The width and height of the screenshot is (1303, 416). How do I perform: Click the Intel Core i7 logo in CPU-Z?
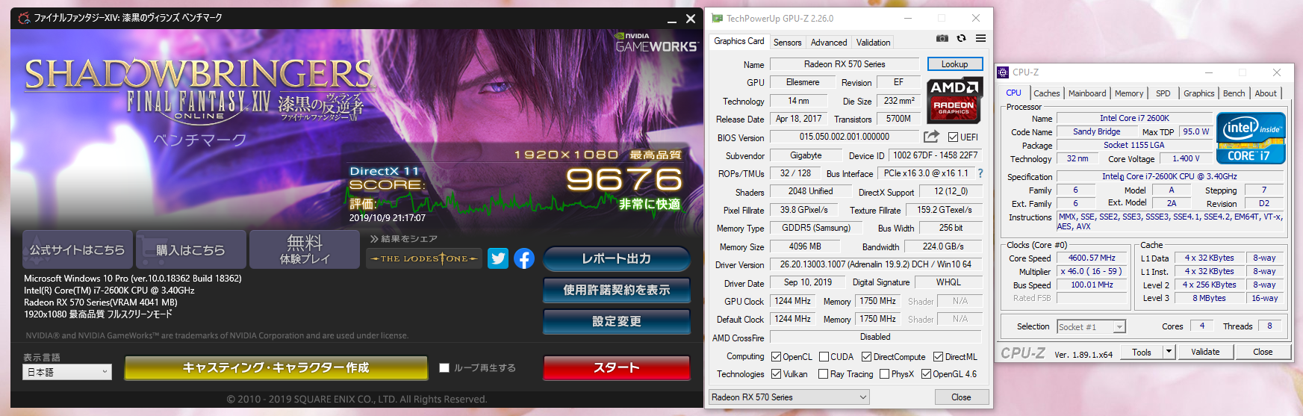tap(1251, 137)
